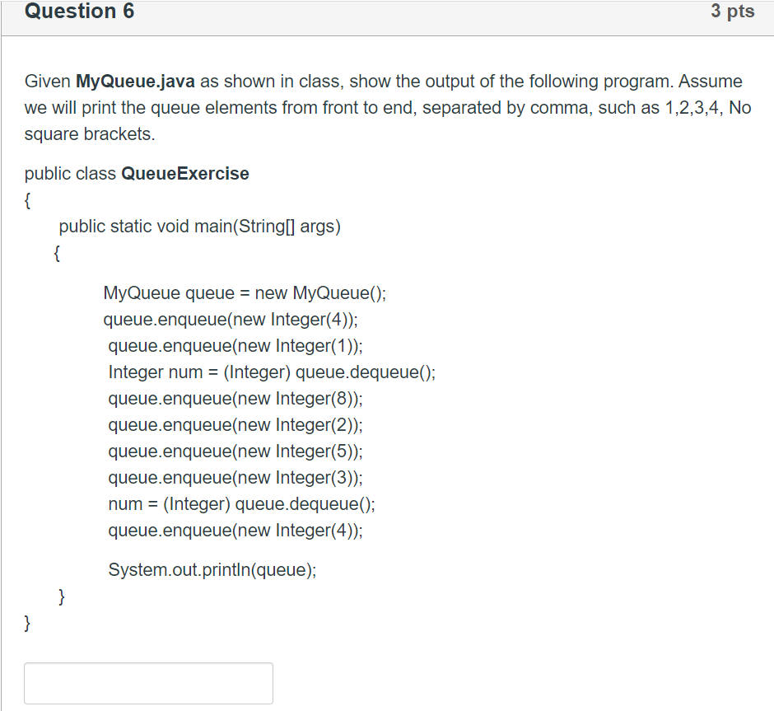Click the enqueue(new Integer(1)) line
774x711 pixels.
pos(235,345)
